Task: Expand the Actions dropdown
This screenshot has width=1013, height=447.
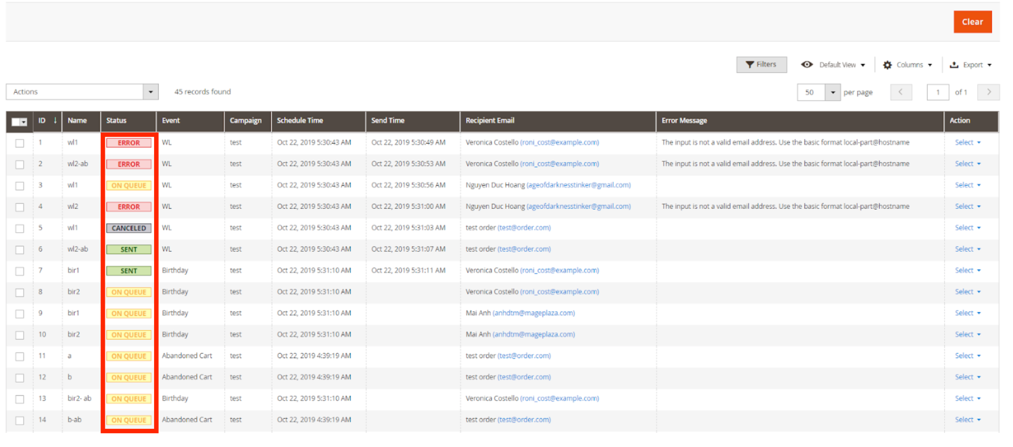Action: click(x=151, y=92)
